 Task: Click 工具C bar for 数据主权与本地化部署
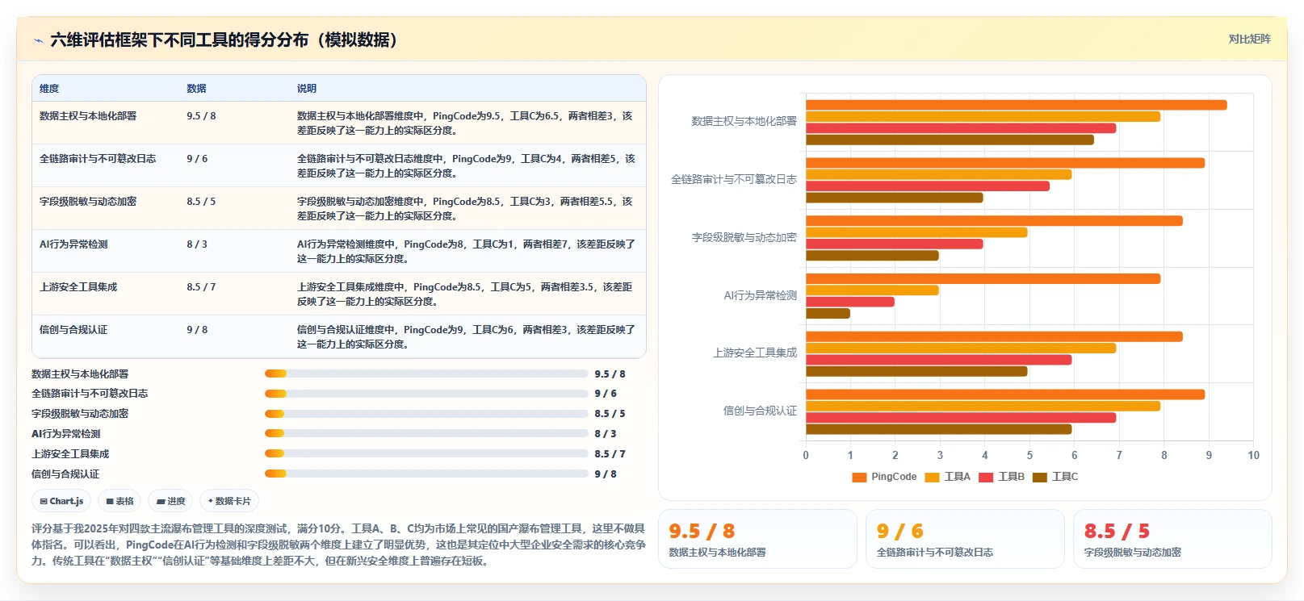(x=950, y=140)
